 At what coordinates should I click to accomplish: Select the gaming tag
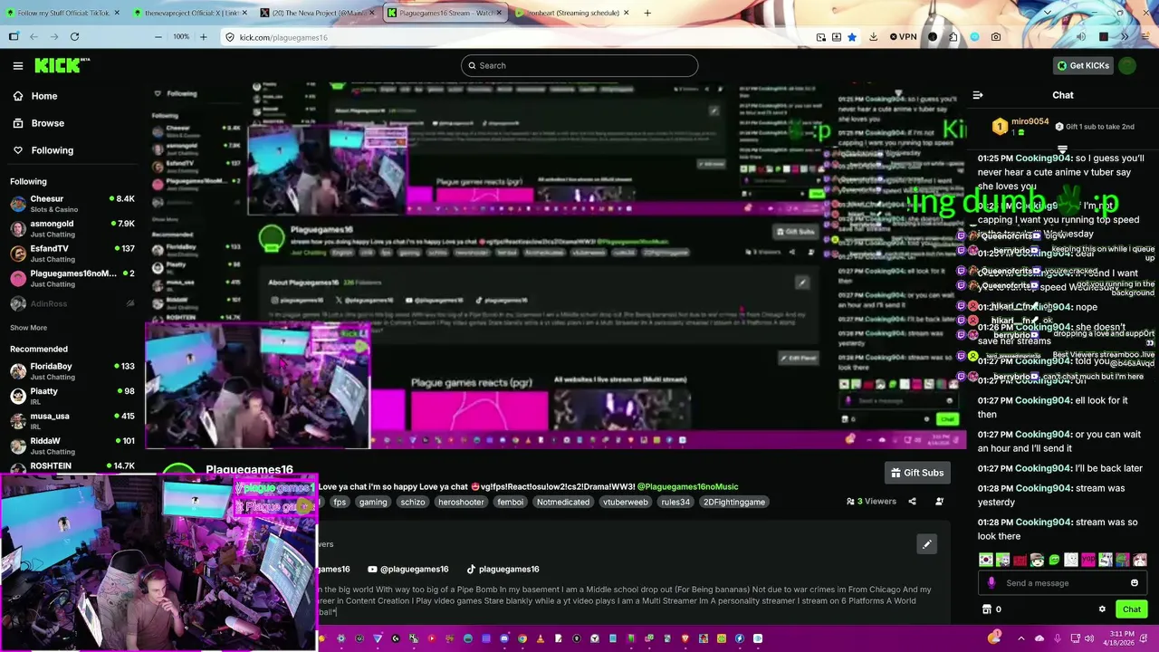(x=372, y=502)
